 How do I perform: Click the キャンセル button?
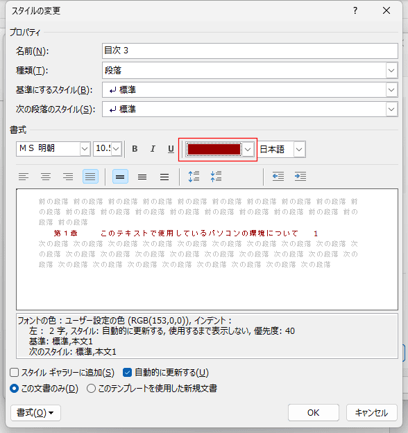[371, 413]
